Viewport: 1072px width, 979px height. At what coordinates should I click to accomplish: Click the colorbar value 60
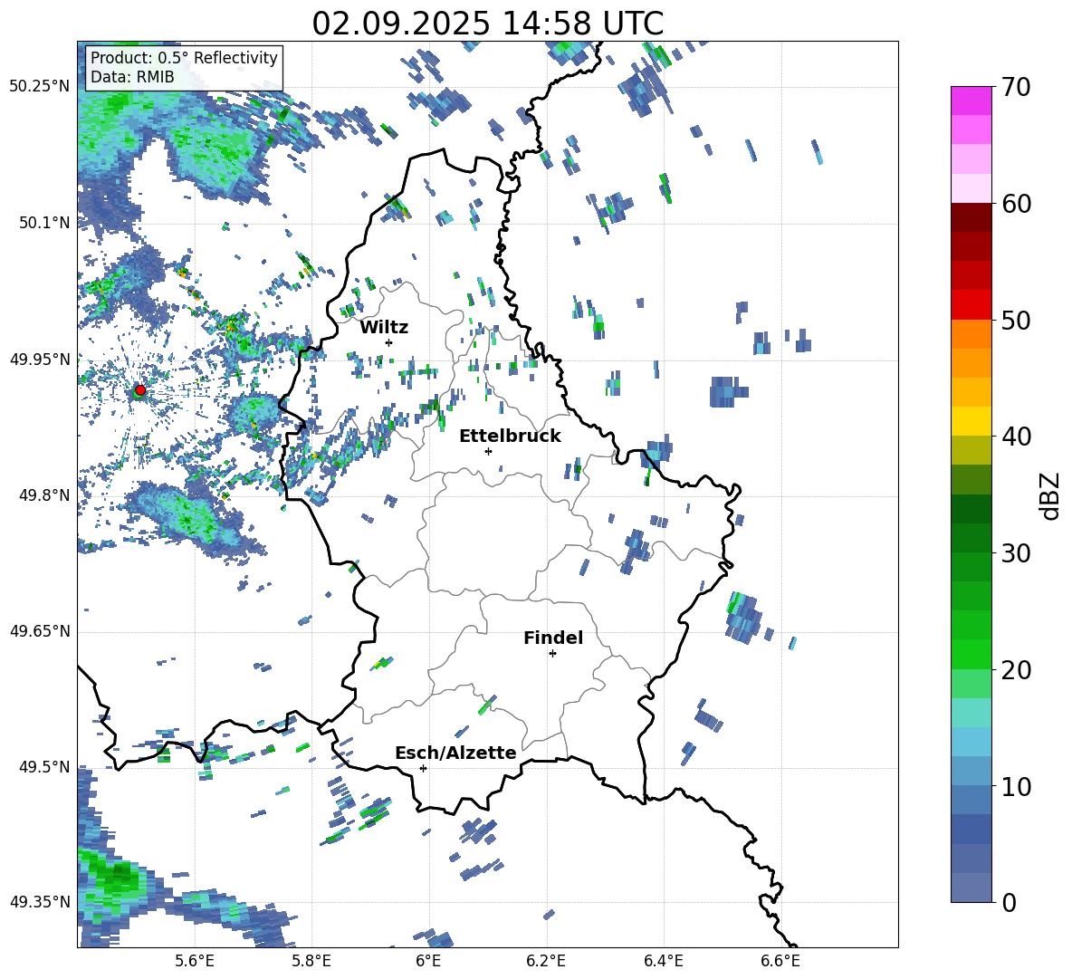(x=1016, y=204)
